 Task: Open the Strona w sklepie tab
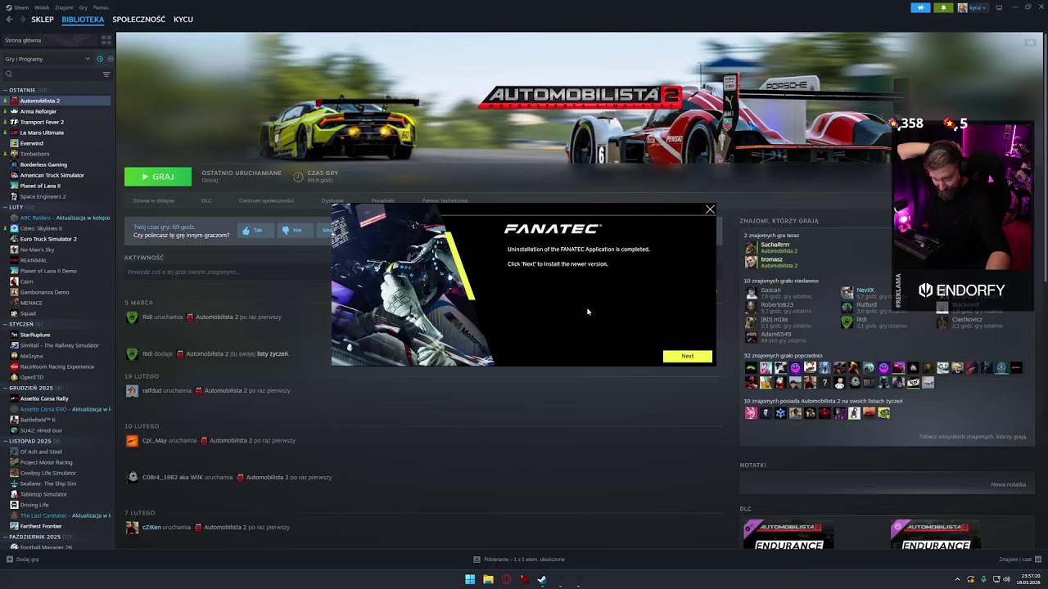tap(153, 200)
